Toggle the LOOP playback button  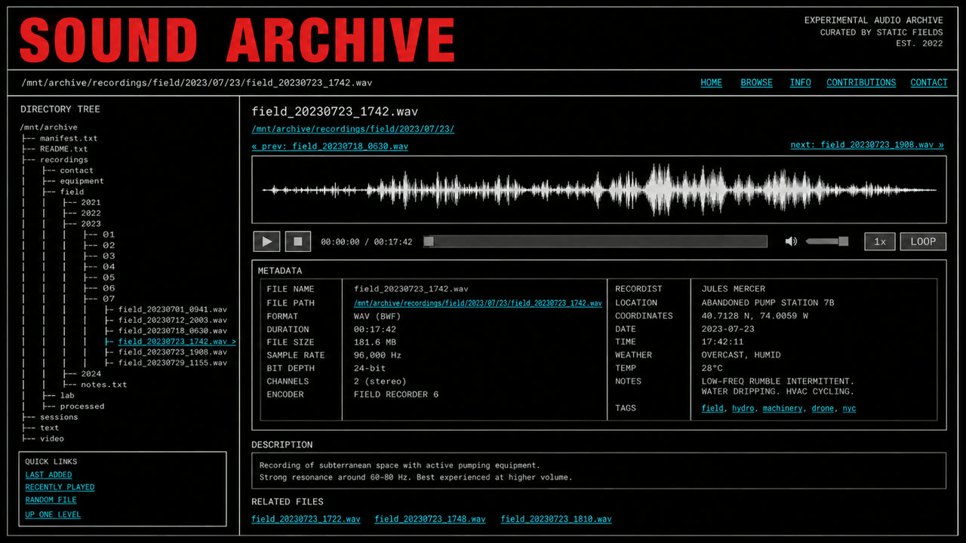[923, 241]
